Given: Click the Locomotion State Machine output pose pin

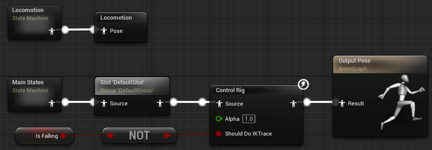Looking at the screenshot, I should coord(52,31).
